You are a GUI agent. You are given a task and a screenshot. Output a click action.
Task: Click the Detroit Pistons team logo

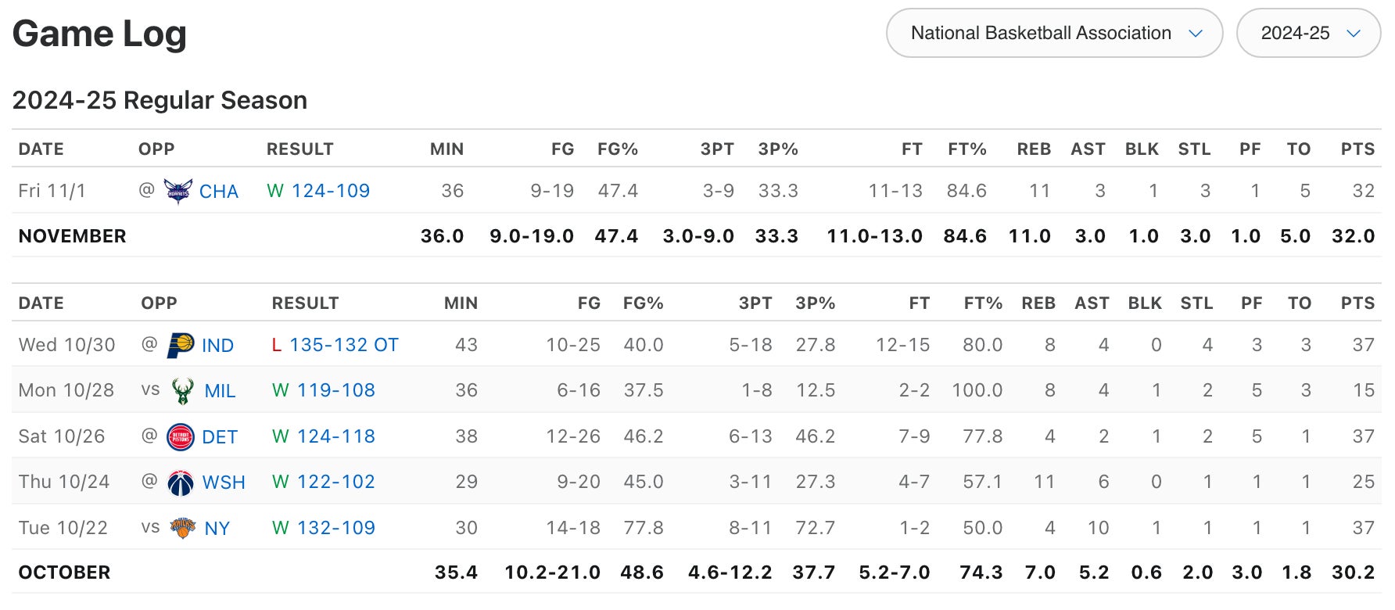tap(181, 436)
